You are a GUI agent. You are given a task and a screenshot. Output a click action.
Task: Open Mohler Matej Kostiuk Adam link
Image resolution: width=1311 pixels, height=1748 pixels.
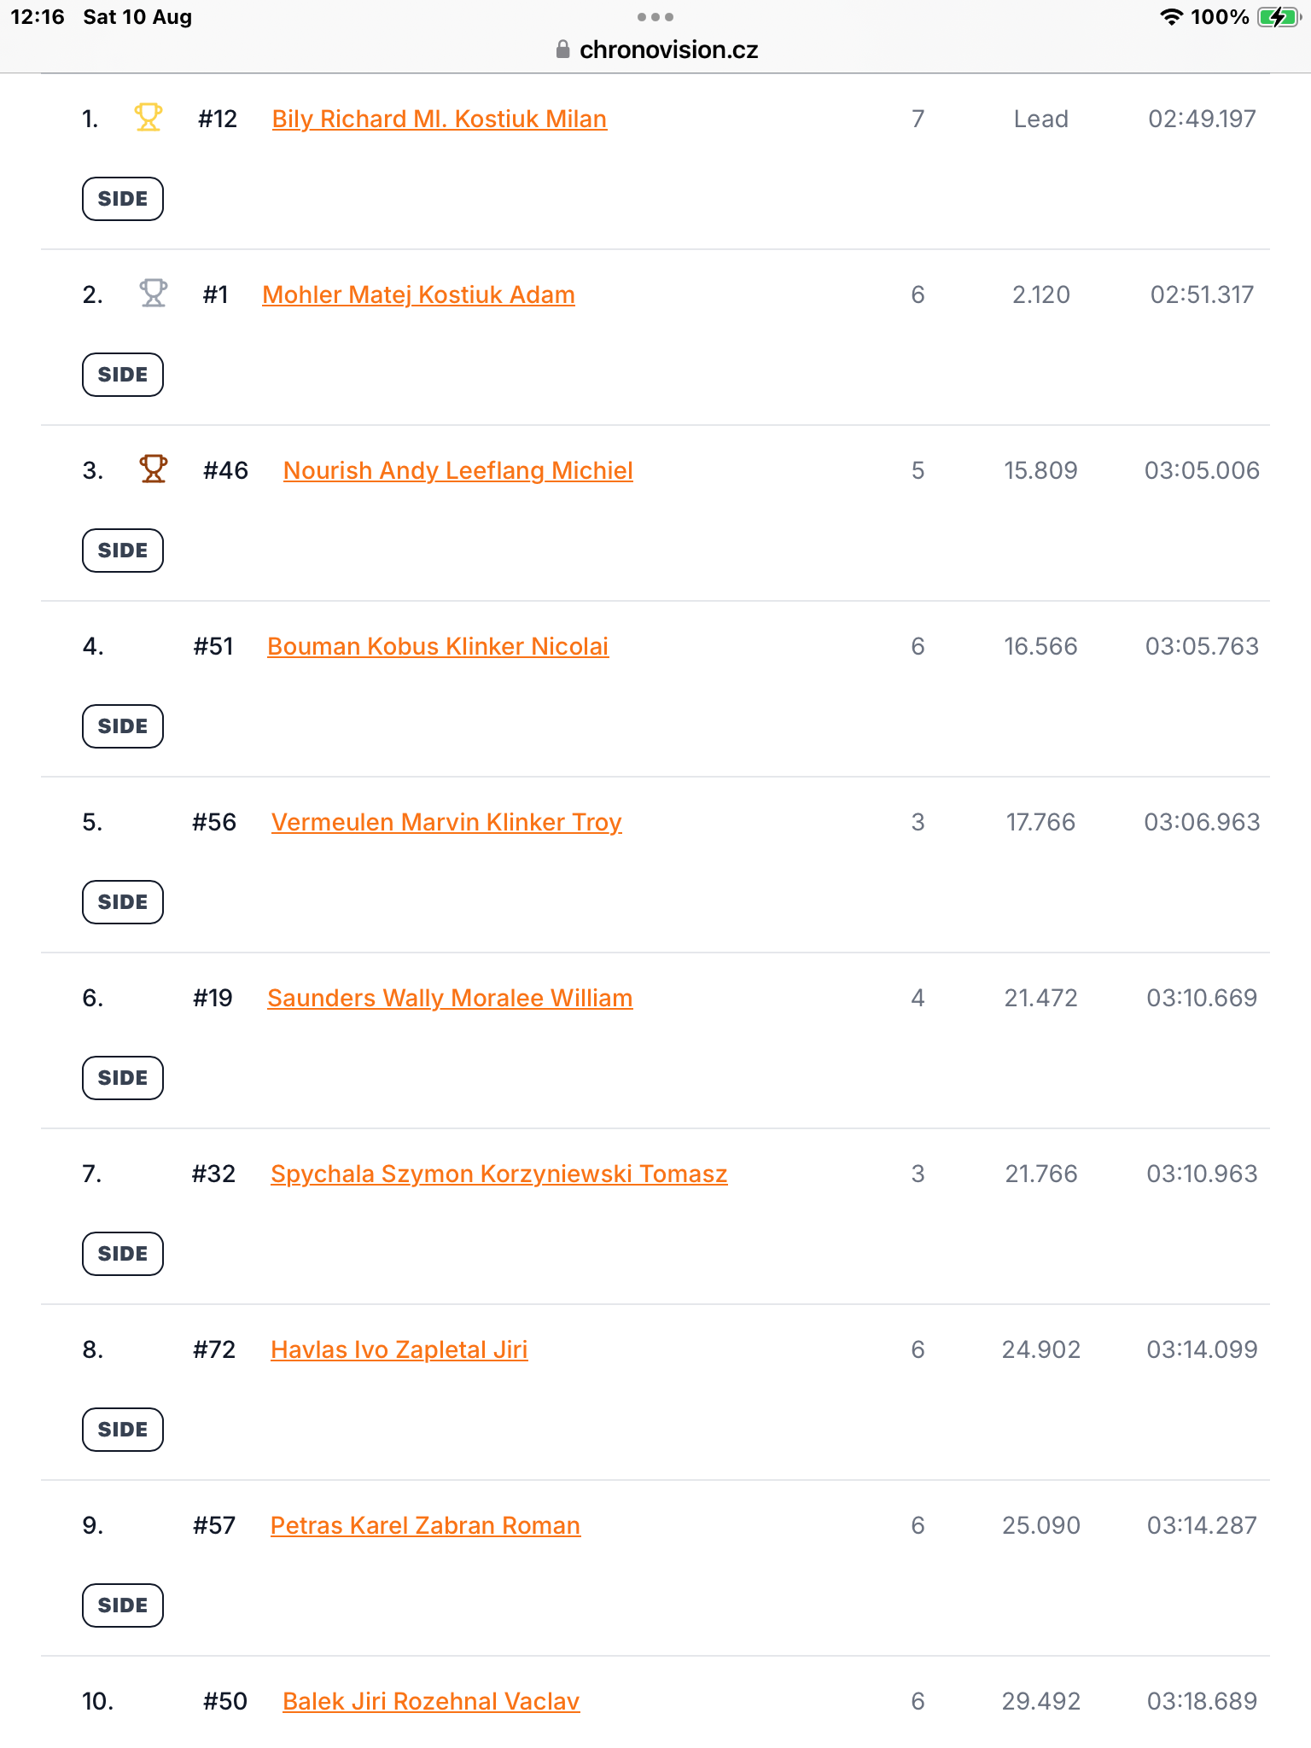[x=418, y=295]
